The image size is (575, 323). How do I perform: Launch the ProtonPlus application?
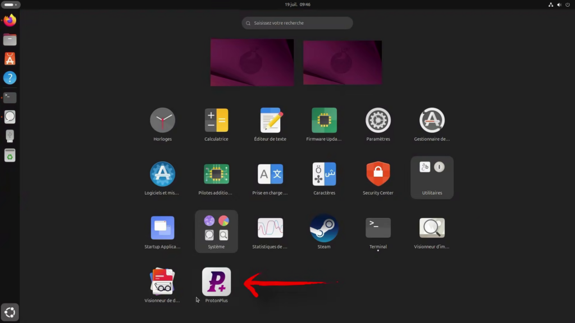coord(216,282)
